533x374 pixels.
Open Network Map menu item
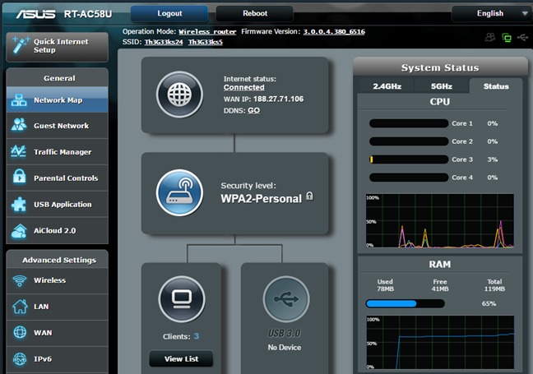click(x=57, y=99)
